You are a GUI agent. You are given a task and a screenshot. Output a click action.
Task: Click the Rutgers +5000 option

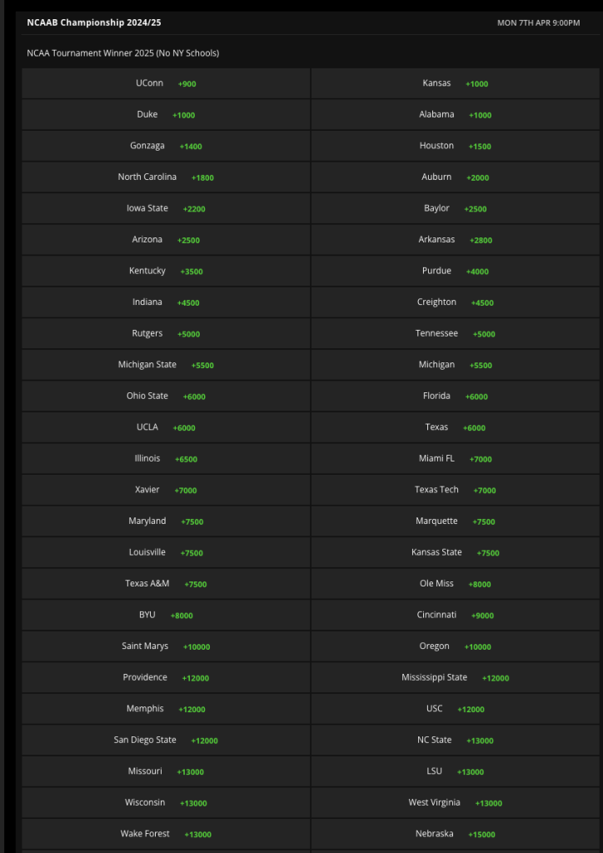coord(166,334)
